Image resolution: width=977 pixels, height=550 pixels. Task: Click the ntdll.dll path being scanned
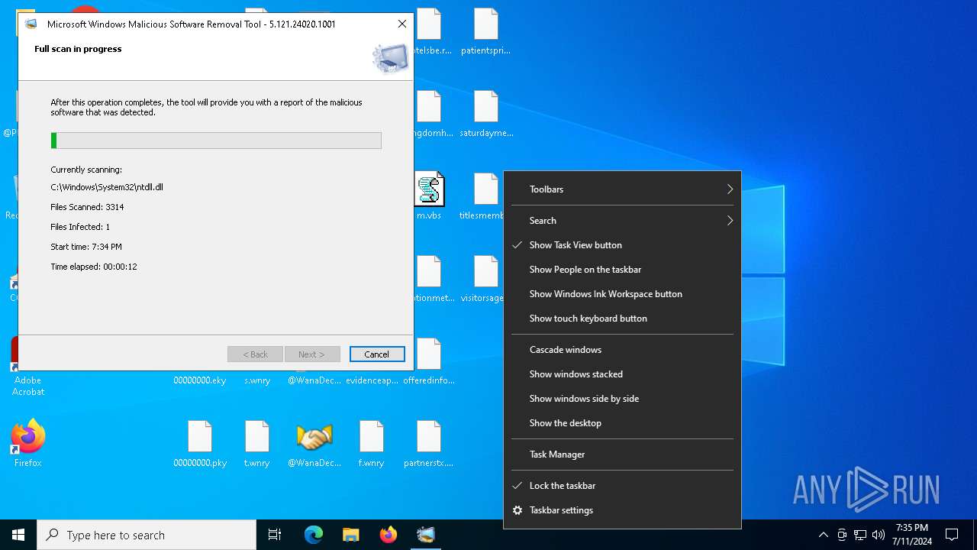[x=107, y=187]
